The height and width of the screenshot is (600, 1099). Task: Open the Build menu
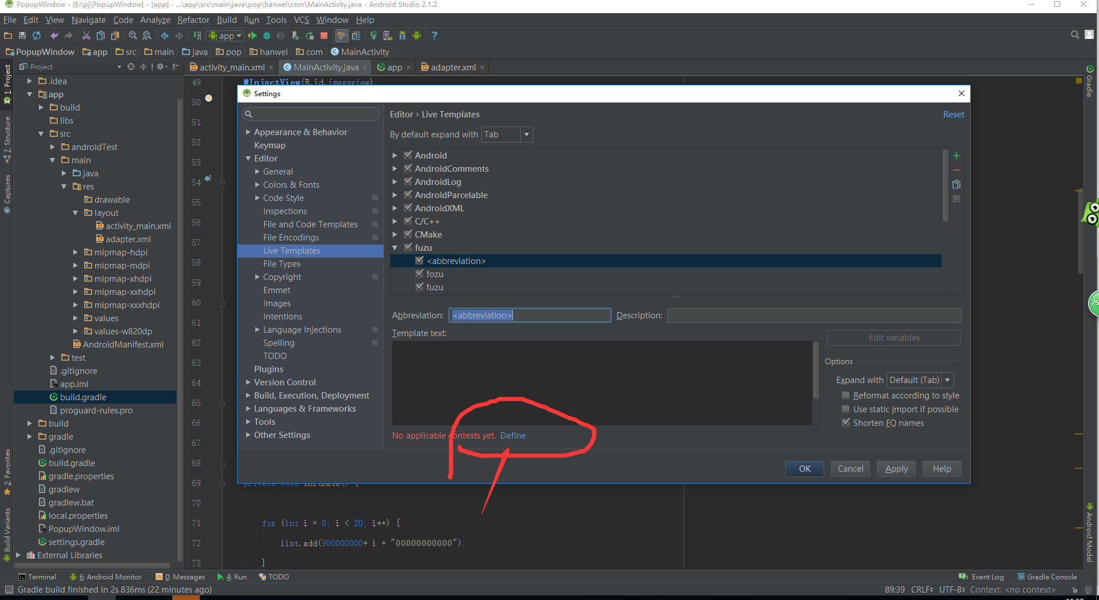pyautogui.click(x=227, y=20)
